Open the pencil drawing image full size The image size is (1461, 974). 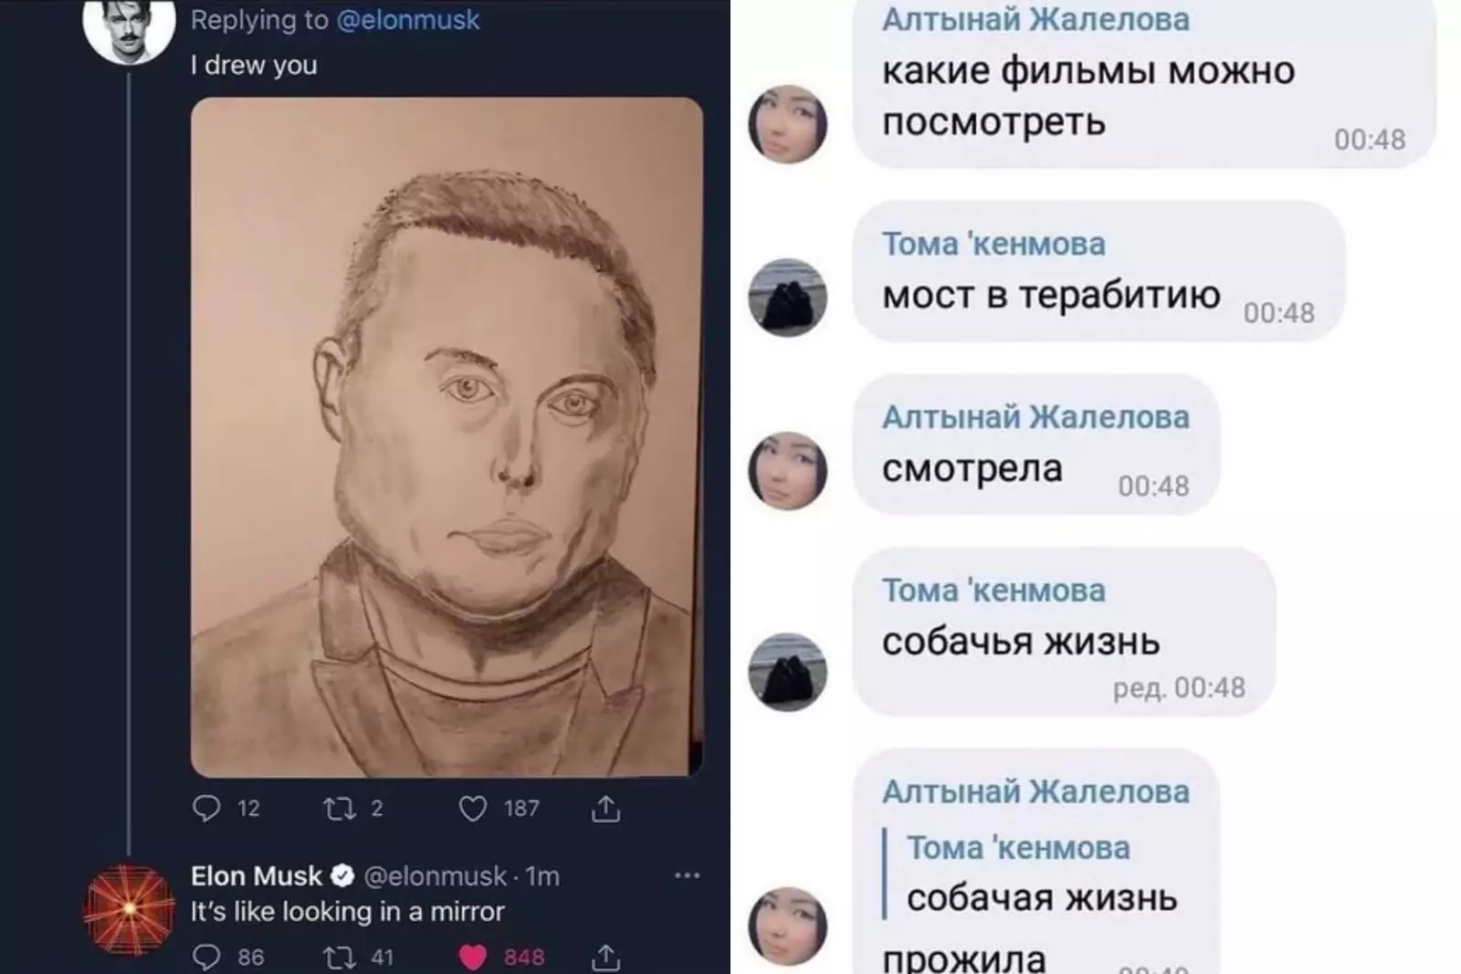(x=447, y=437)
